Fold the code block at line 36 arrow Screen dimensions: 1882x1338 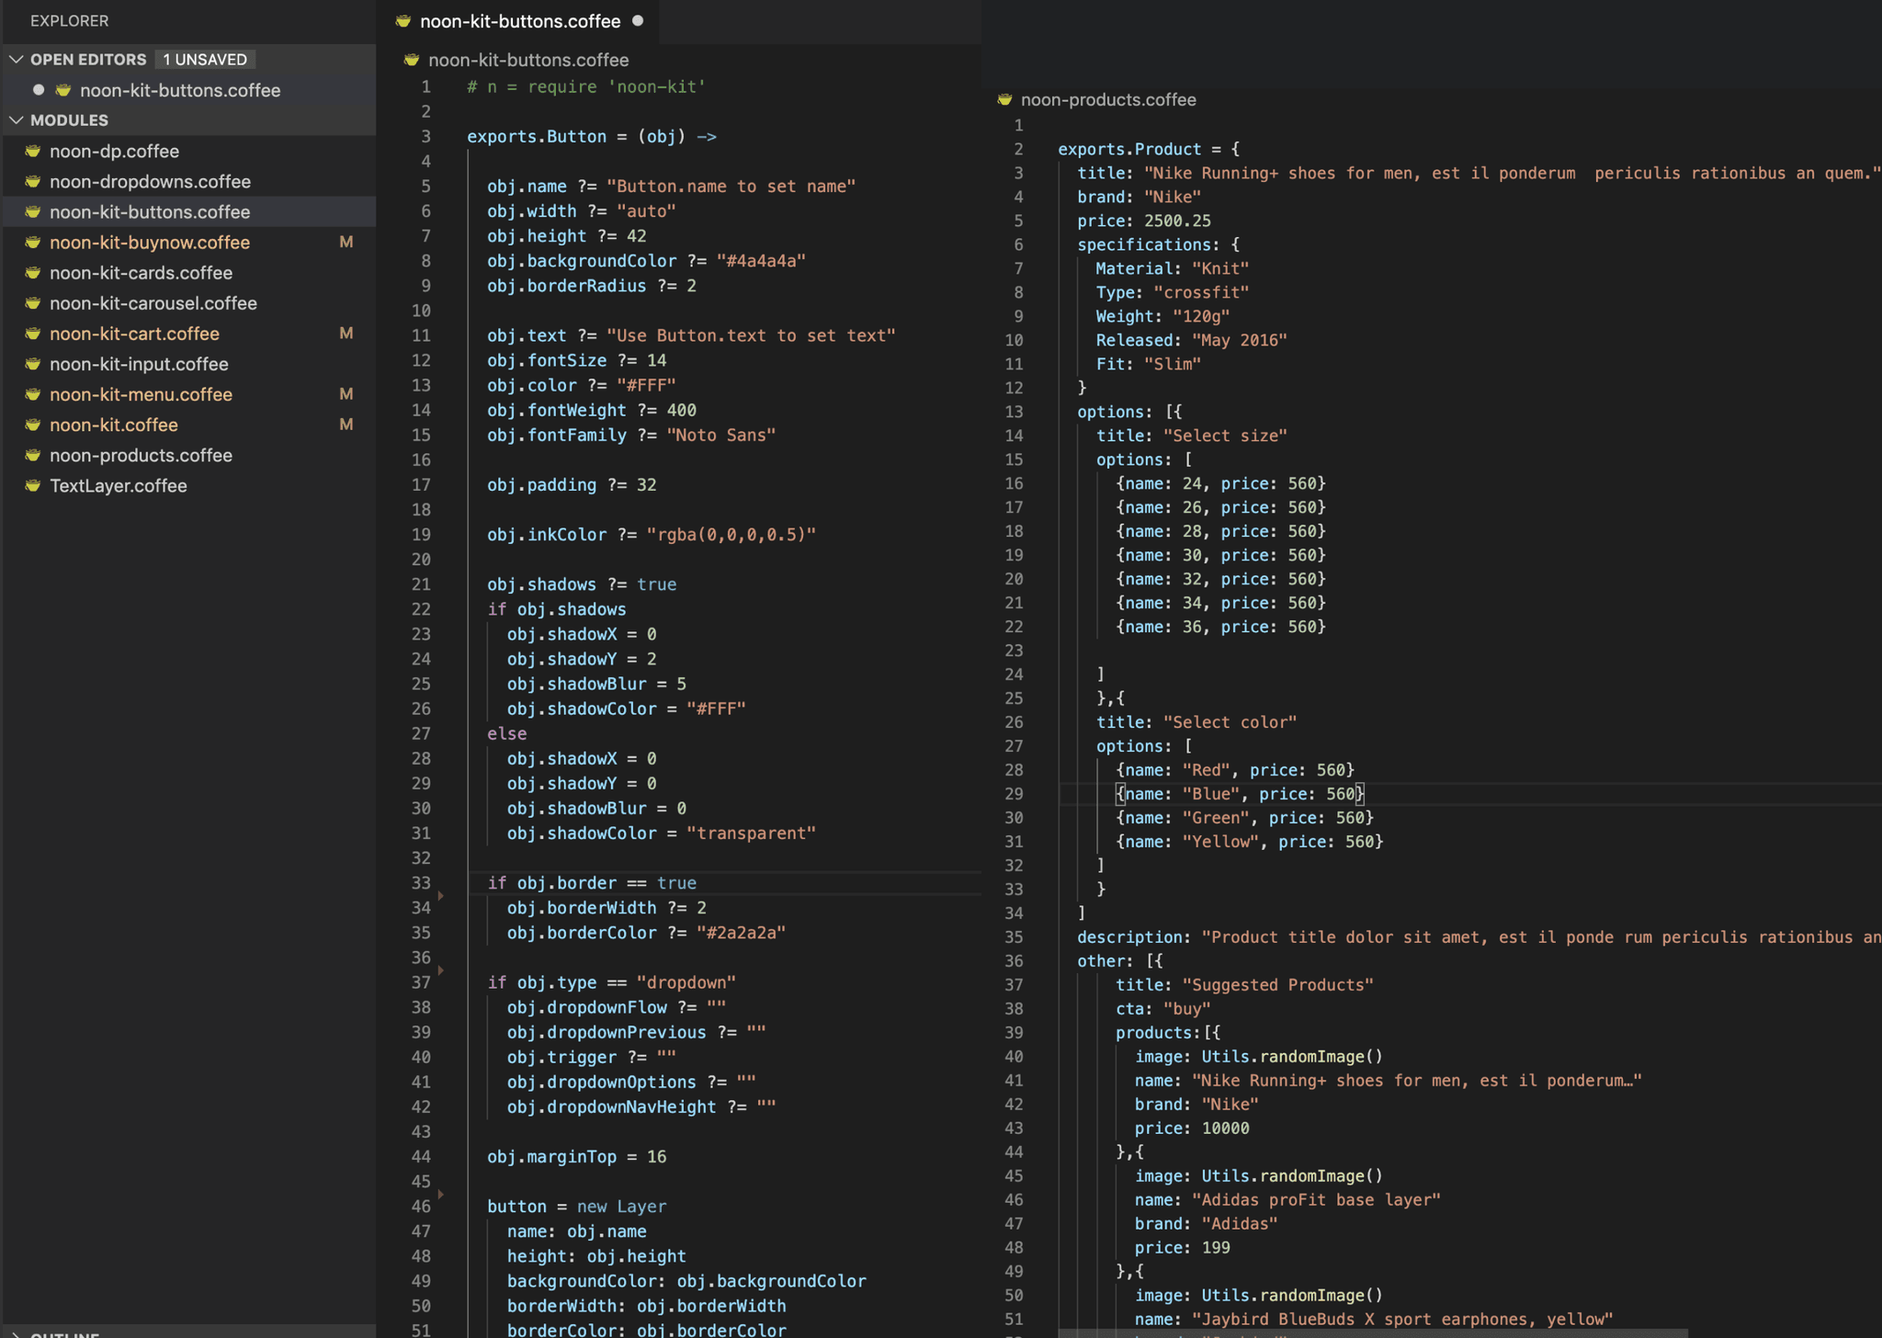(441, 969)
